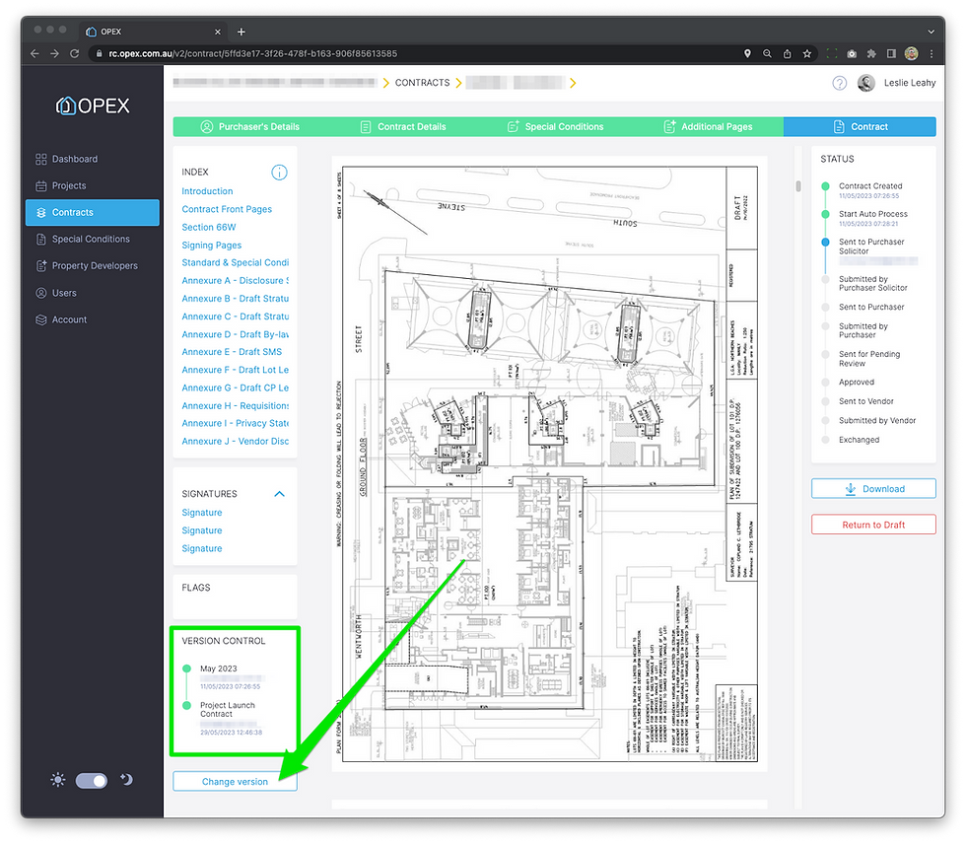The image size is (966, 844).
Task: Open the Annexure C index link
Action: 235,316
